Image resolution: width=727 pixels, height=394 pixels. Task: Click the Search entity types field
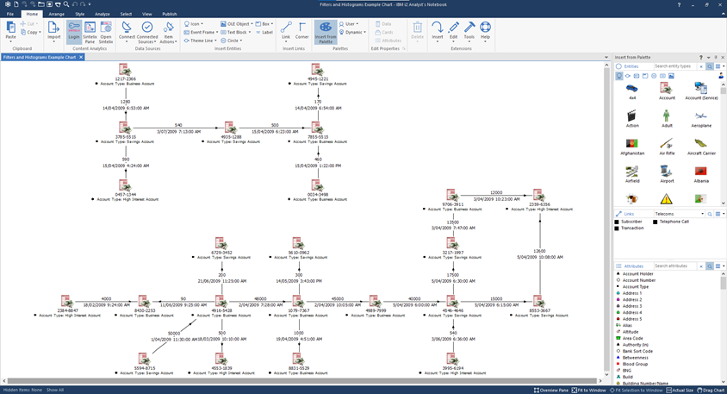click(674, 66)
